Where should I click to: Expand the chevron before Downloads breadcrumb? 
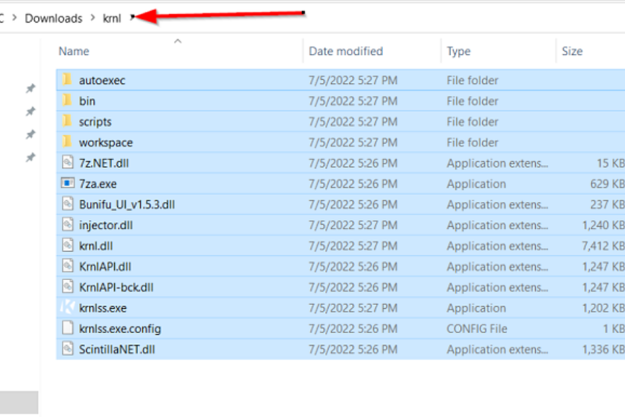[15, 17]
